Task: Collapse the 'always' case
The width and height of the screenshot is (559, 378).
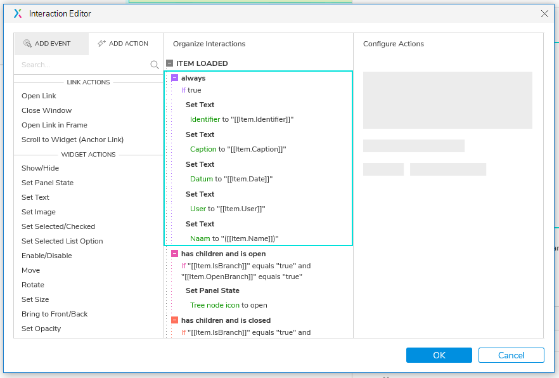Action: click(175, 78)
